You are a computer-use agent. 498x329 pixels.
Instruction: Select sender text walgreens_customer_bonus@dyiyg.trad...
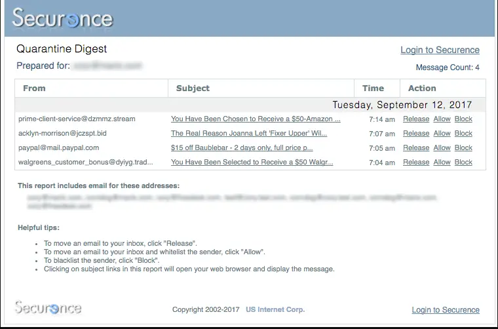[85, 162]
